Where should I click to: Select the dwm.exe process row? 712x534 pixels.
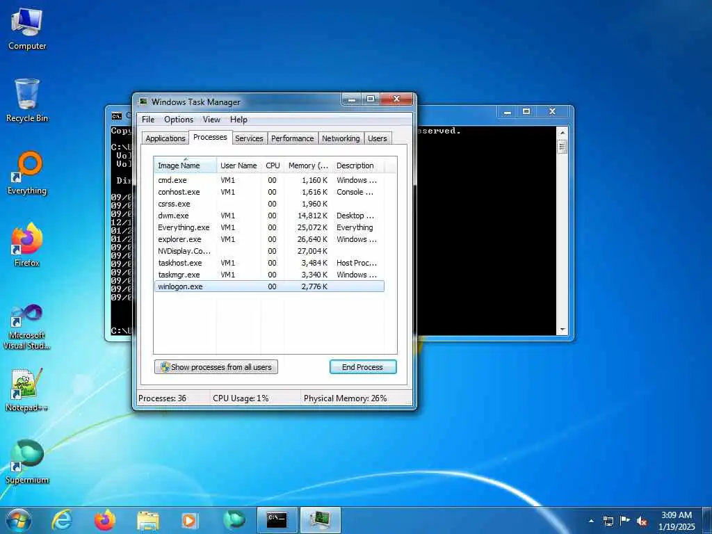pyautogui.click(x=269, y=216)
